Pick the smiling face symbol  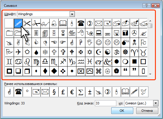click(x=98, y=43)
